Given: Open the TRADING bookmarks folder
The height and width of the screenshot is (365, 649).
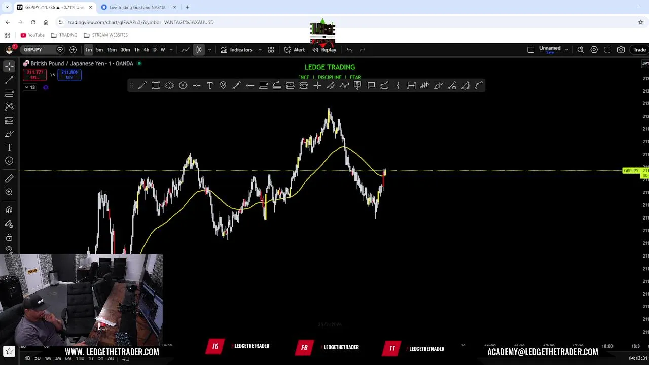Looking at the screenshot, I should coord(64,35).
